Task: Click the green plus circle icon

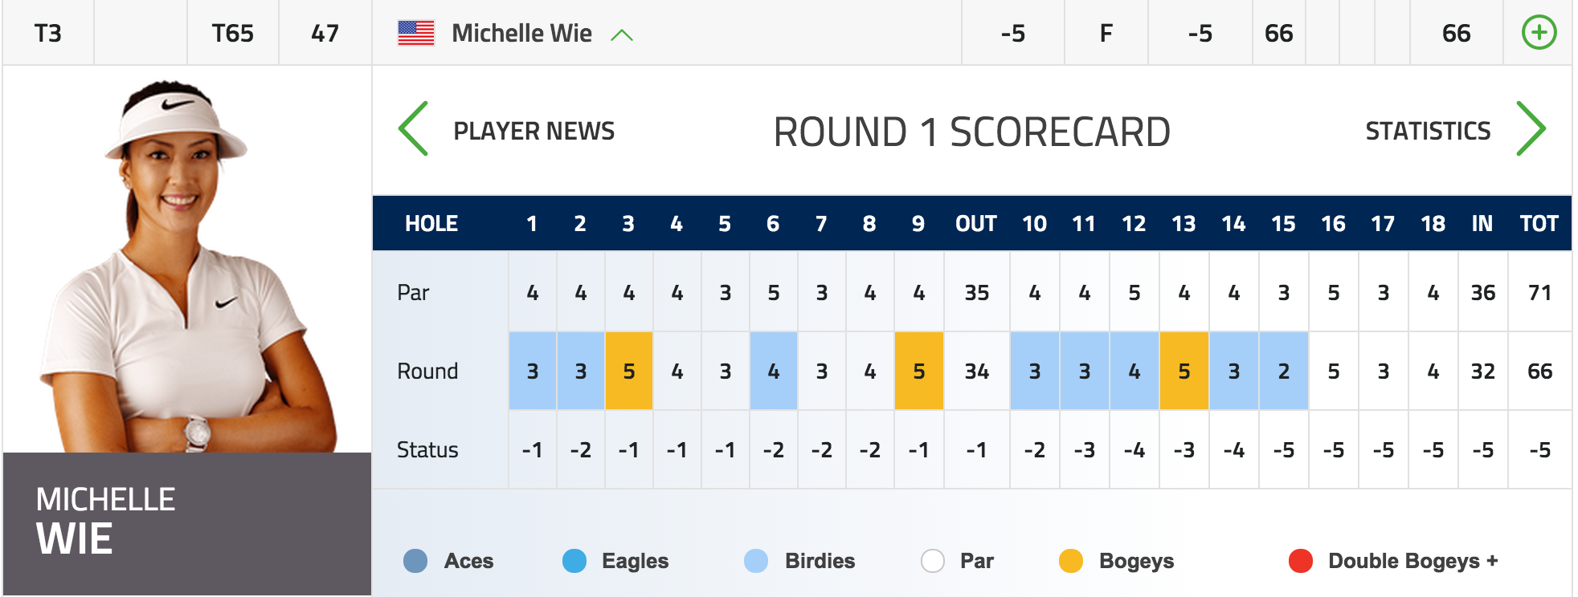Action: click(x=1539, y=33)
